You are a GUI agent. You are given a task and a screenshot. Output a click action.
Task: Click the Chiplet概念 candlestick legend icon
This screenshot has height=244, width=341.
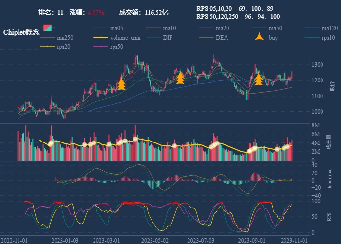47,28
